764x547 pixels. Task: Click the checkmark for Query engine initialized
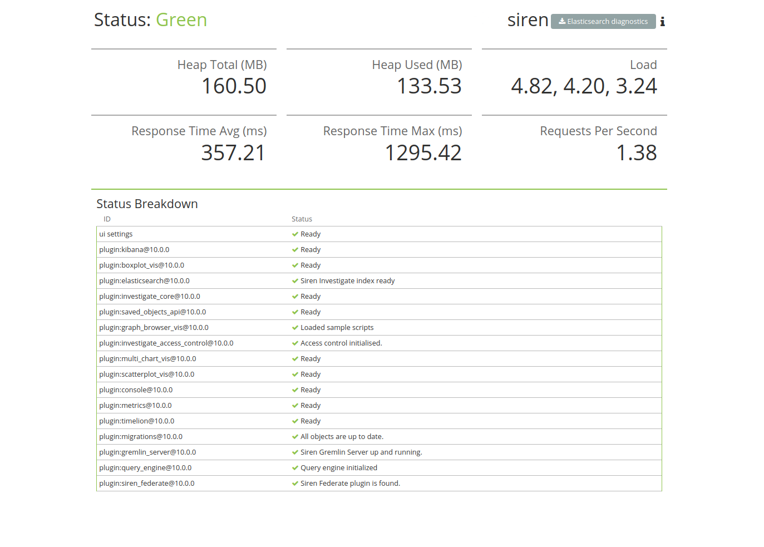click(294, 467)
